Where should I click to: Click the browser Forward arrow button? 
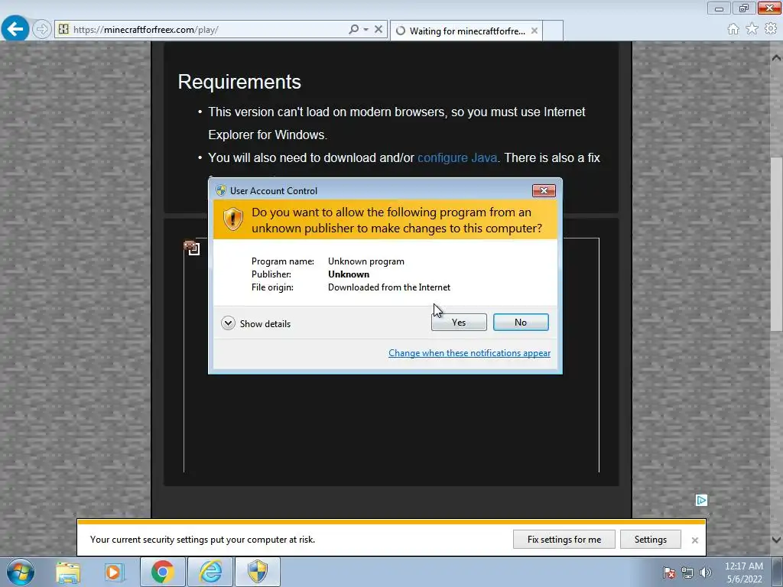point(42,30)
